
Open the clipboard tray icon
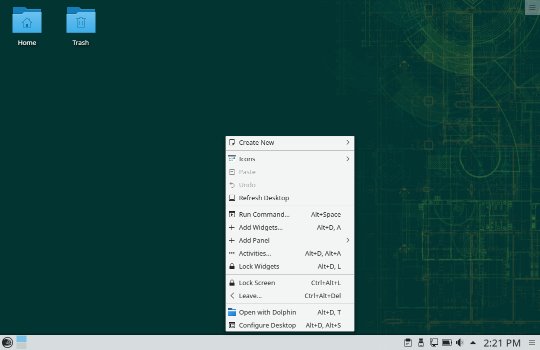pos(408,343)
